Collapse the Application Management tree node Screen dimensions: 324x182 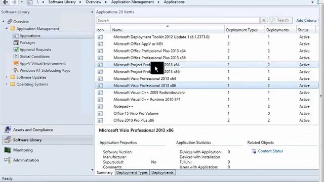pos(7,28)
